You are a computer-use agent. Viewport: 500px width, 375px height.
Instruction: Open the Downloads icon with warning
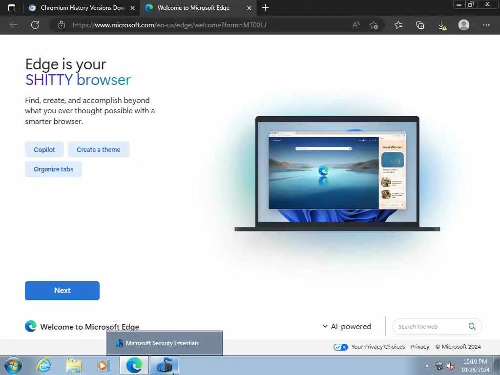point(442,25)
